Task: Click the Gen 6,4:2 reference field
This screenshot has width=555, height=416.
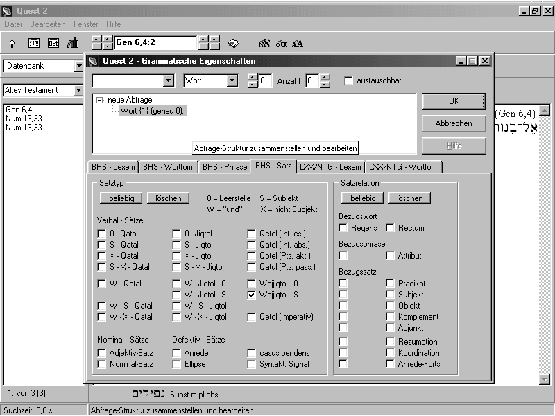Action: coord(155,42)
